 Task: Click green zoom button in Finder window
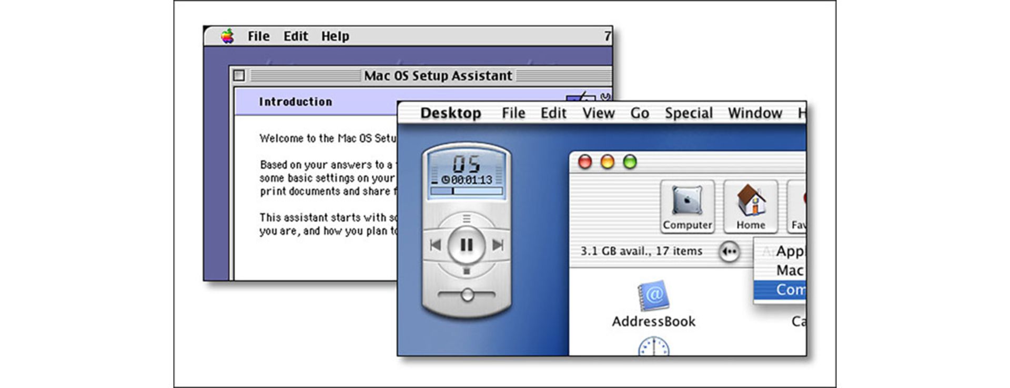click(630, 162)
